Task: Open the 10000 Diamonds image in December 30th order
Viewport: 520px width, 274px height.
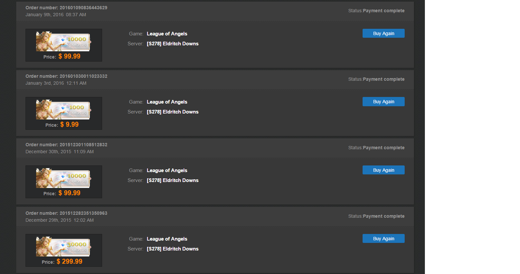Action: pos(63,178)
